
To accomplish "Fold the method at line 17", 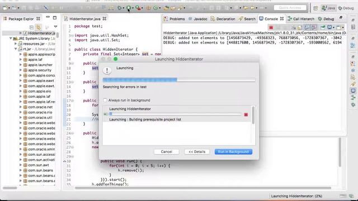I will pyautogui.click(x=72, y=100).
